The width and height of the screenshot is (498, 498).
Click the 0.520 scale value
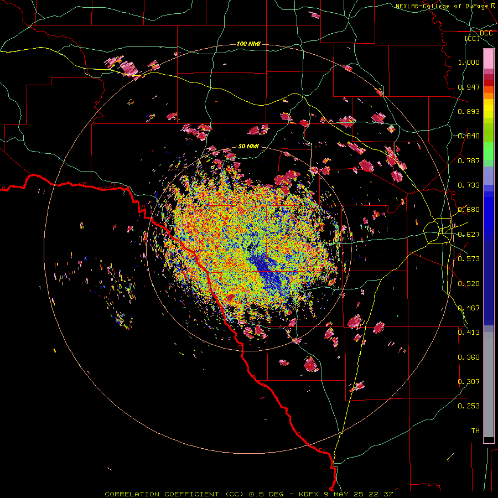(469, 283)
